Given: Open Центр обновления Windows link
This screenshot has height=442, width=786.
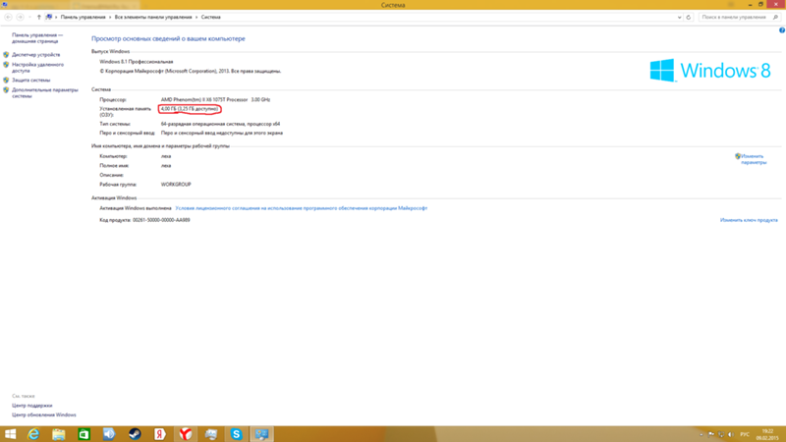Looking at the screenshot, I should pyautogui.click(x=44, y=414).
